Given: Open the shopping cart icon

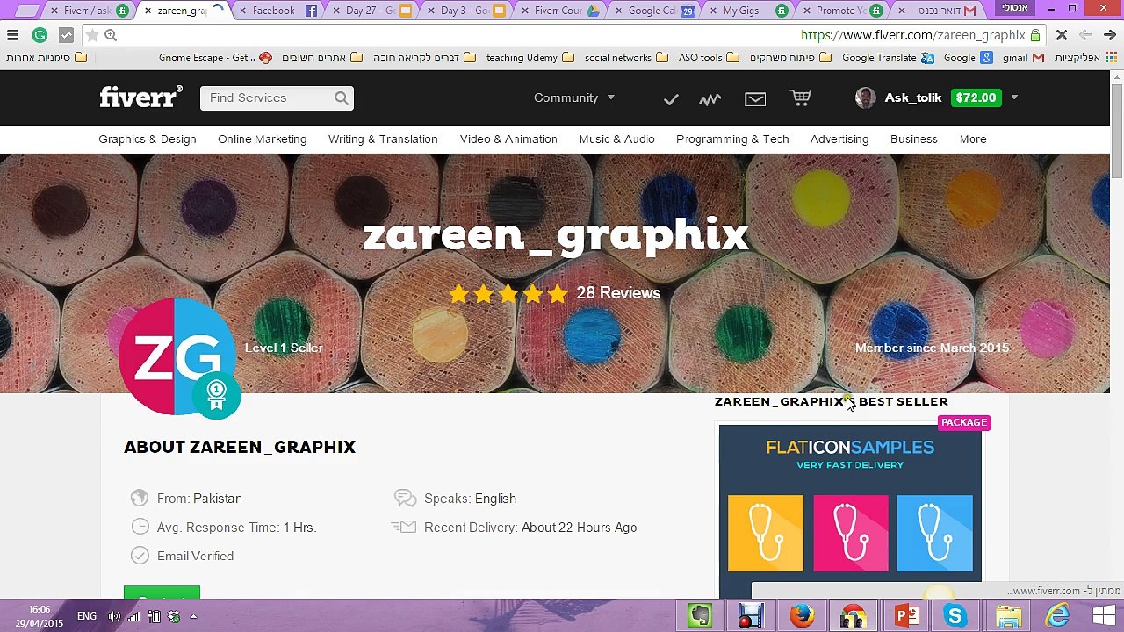Looking at the screenshot, I should 800,97.
